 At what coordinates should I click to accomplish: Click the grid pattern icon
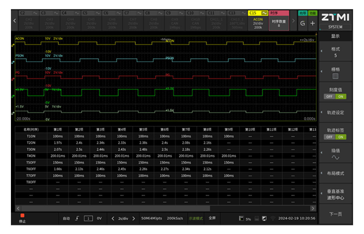tap(335, 76)
